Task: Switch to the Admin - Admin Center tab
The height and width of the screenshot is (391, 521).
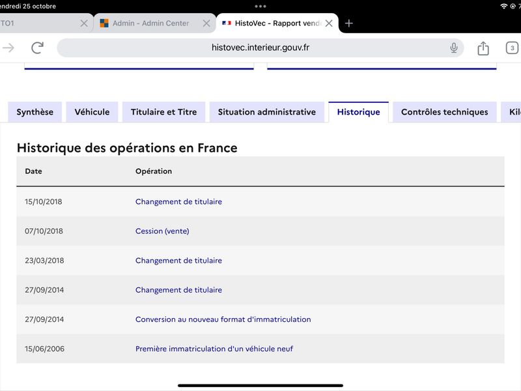Action: (x=155, y=23)
